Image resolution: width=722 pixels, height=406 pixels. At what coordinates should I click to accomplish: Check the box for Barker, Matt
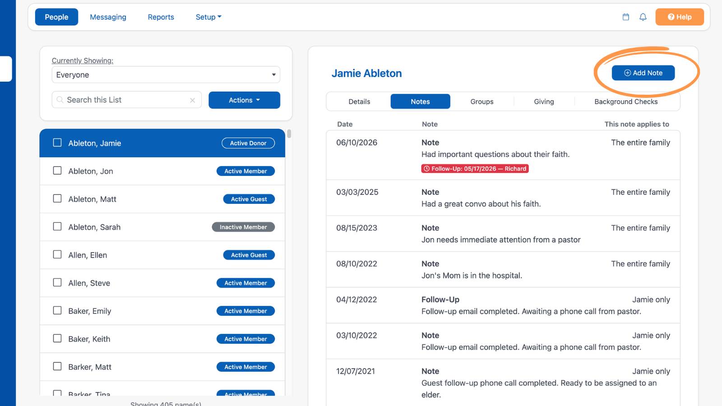pos(57,366)
